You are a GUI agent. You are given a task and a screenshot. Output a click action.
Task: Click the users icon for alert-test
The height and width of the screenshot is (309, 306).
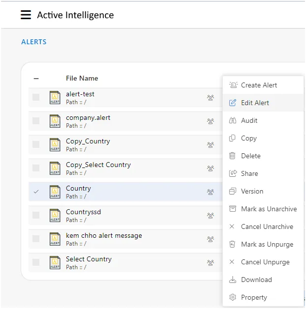tap(210, 98)
